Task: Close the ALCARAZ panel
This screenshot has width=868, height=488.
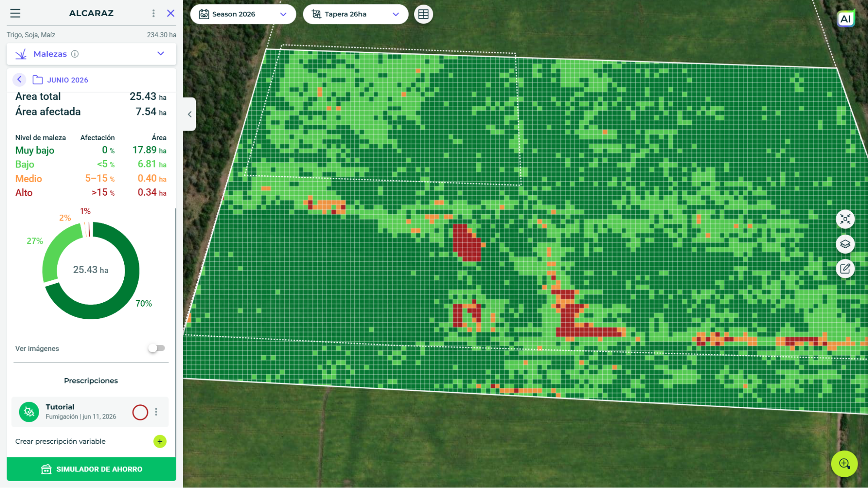Action: pos(171,13)
